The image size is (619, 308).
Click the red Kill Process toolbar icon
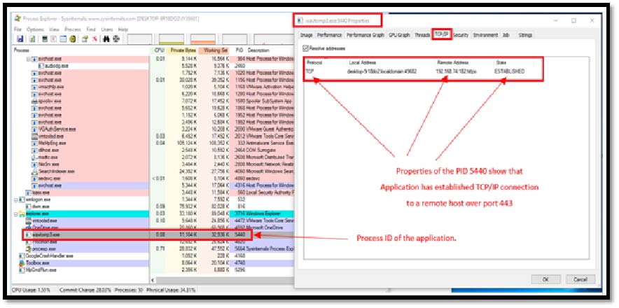94,39
